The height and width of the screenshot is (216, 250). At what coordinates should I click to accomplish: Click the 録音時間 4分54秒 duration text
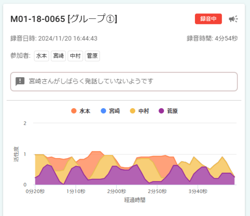(x=212, y=38)
